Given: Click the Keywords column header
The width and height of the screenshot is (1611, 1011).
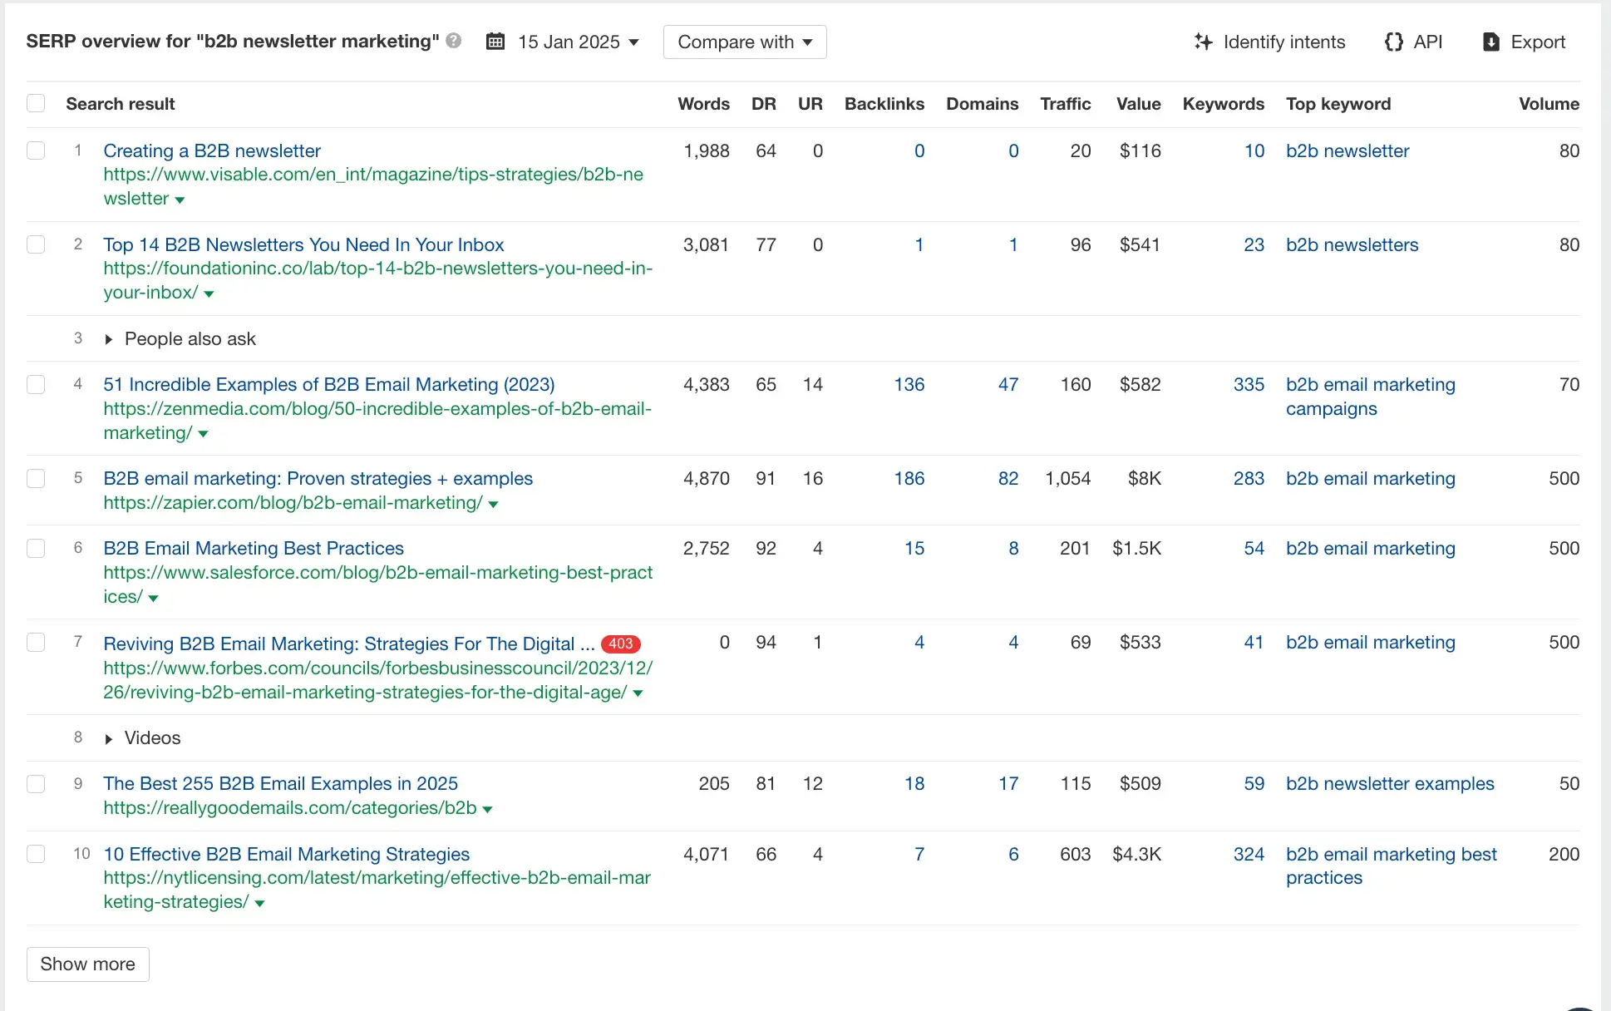Looking at the screenshot, I should coord(1223,104).
